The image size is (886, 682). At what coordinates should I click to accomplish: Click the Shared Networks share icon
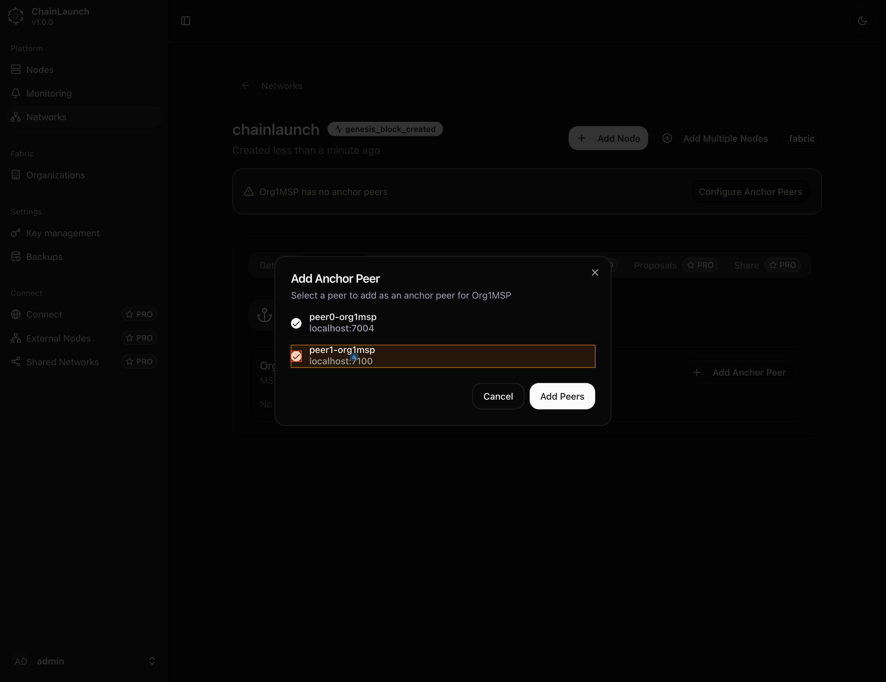[x=16, y=361]
